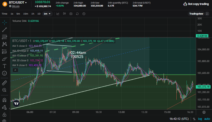Click the 103370.01 last price header

[43, 2]
